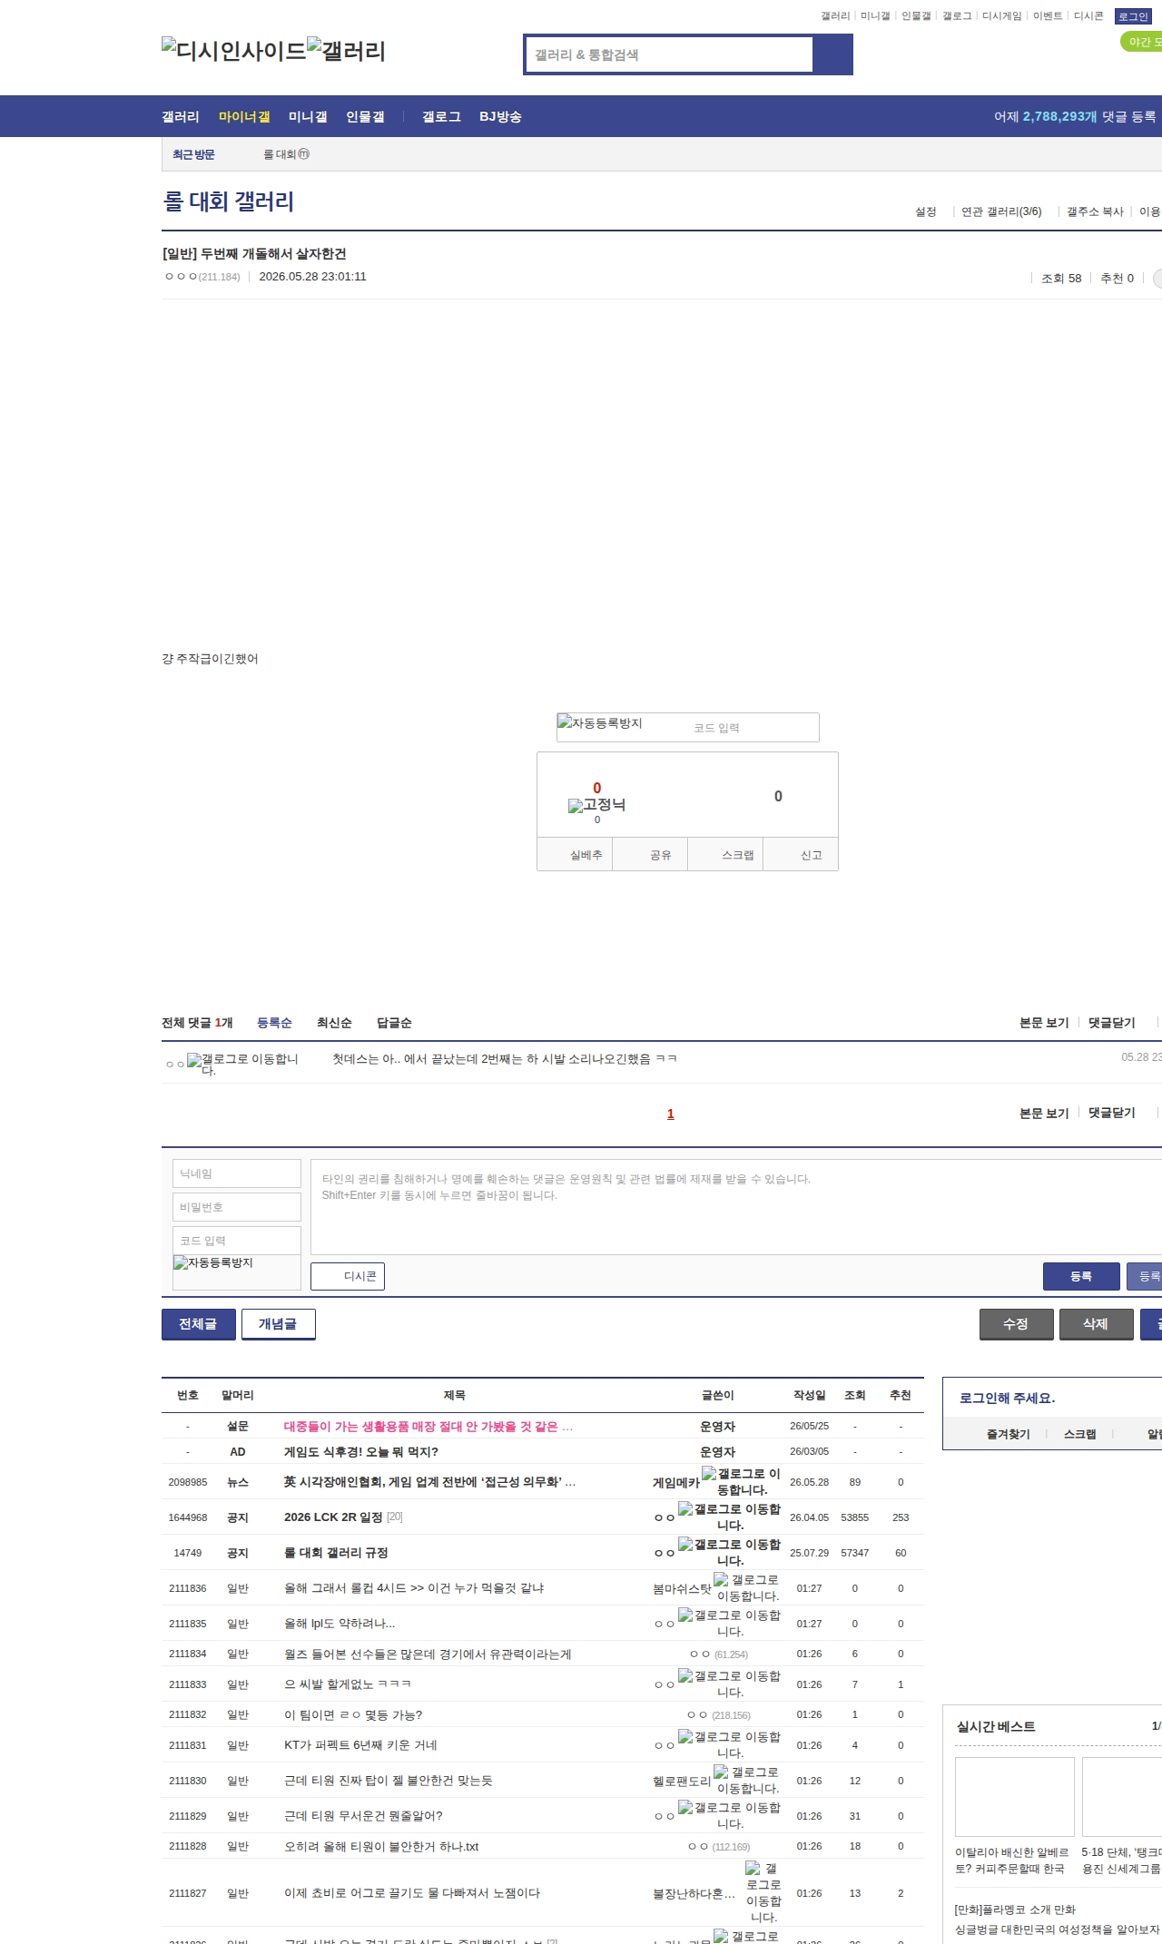Click the 로그인 button at top
This screenshot has width=1162, height=1944.
point(1133,16)
